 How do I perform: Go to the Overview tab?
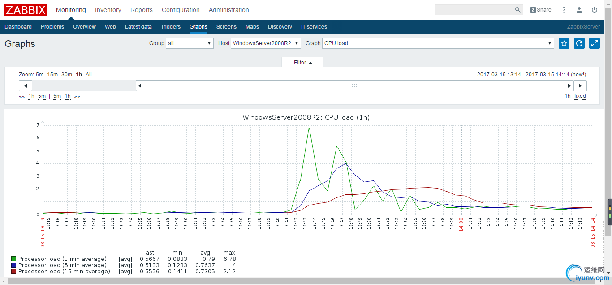click(84, 27)
